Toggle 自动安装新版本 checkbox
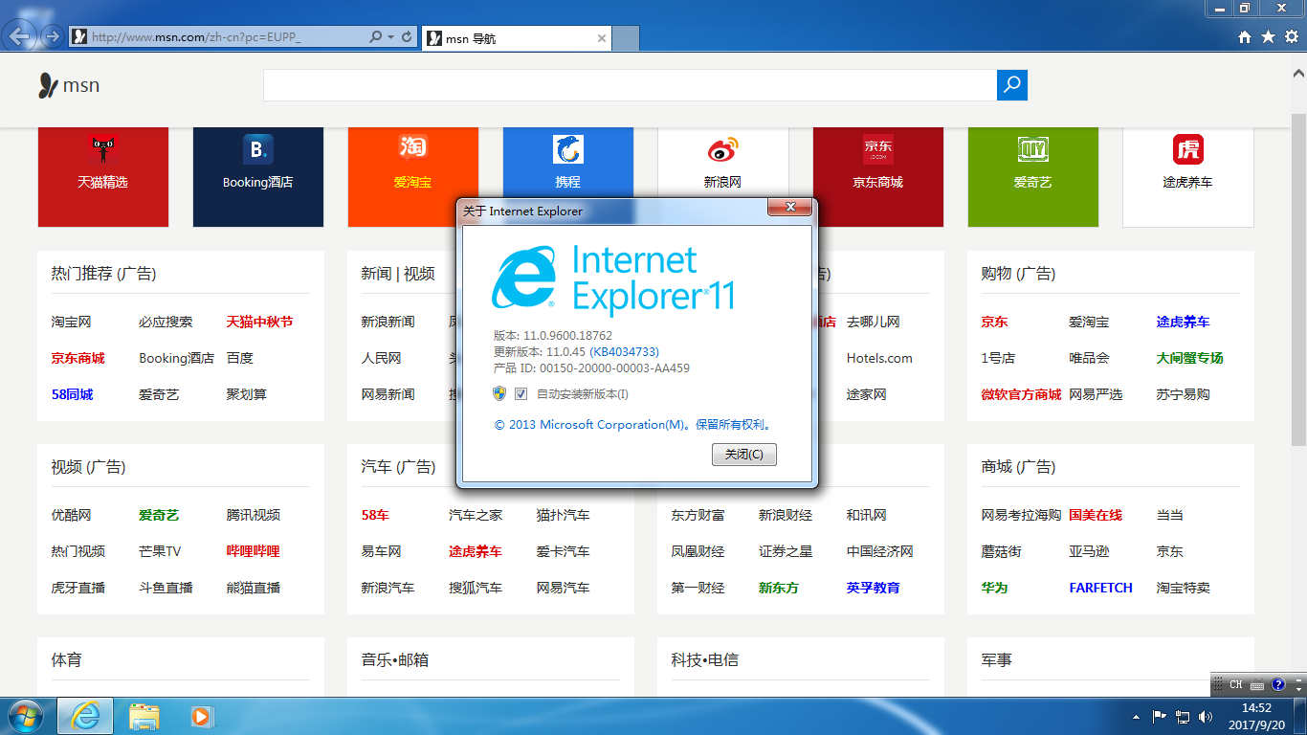This screenshot has width=1307, height=735. tap(521, 393)
